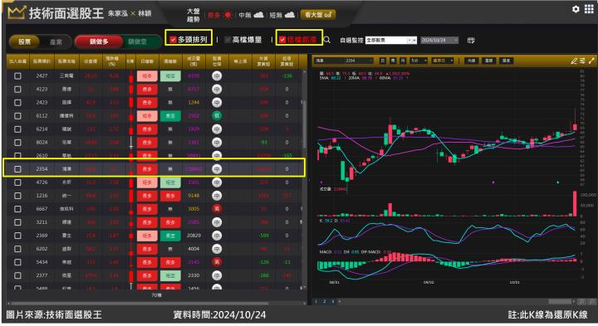Select stock code 3211 in the list

pyautogui.click(x=42, y=222)
